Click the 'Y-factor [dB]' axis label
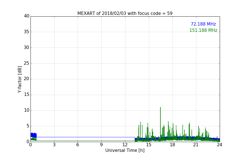The height and width of the screenshot is (162, 244). coord(19,79)
